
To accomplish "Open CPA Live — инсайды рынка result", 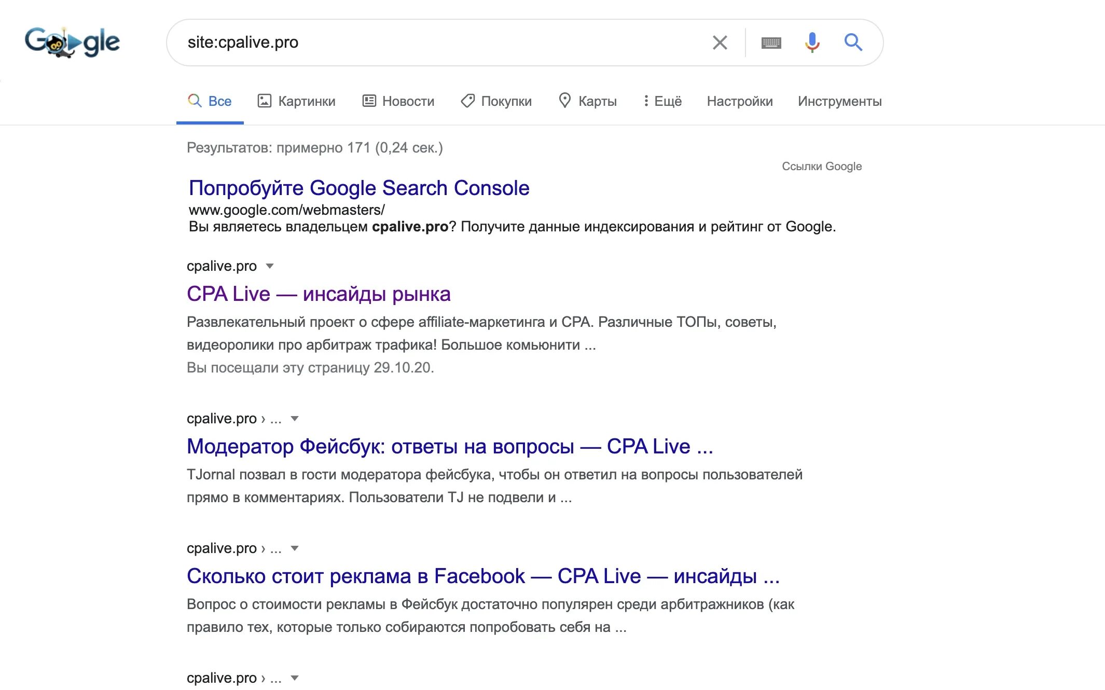I will pos(319,294).
